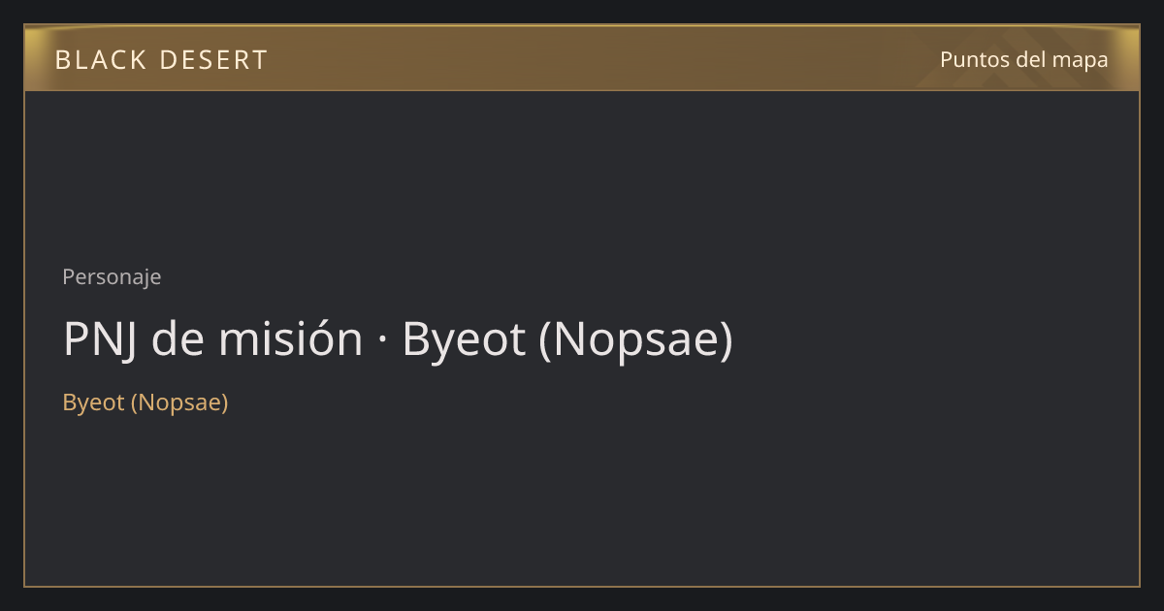This screenshot has height=611, width=1164.
Task: Click Byeot in the gold subtitle
Action: [x=93, y=402]
